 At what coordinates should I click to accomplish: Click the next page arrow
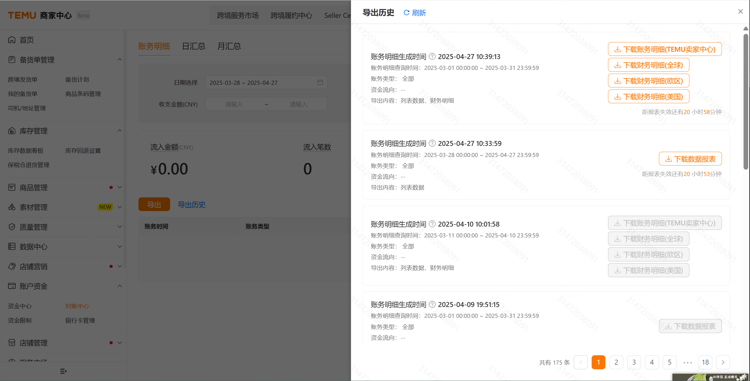coord(723,362)
